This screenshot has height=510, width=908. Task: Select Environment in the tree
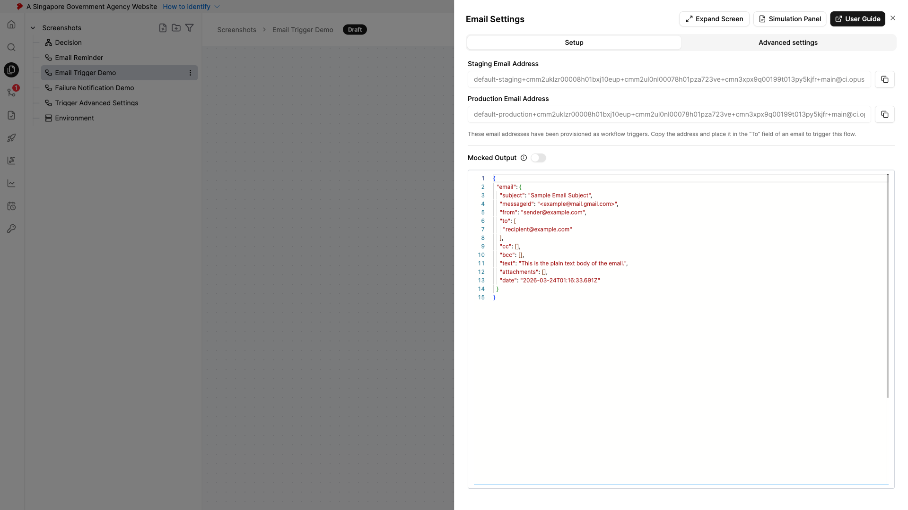[74, 118]
